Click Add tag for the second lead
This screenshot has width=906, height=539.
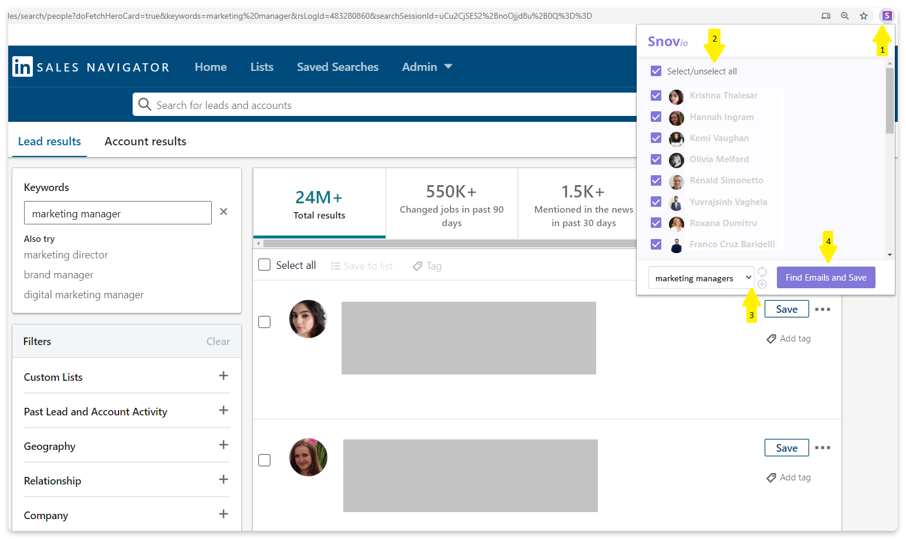pyautogui.click(x=789, y=477)
